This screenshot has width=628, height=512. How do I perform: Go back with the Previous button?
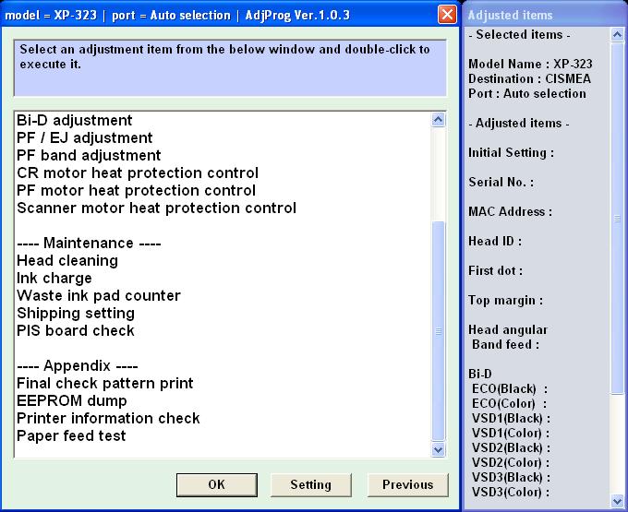coord(407,485)
